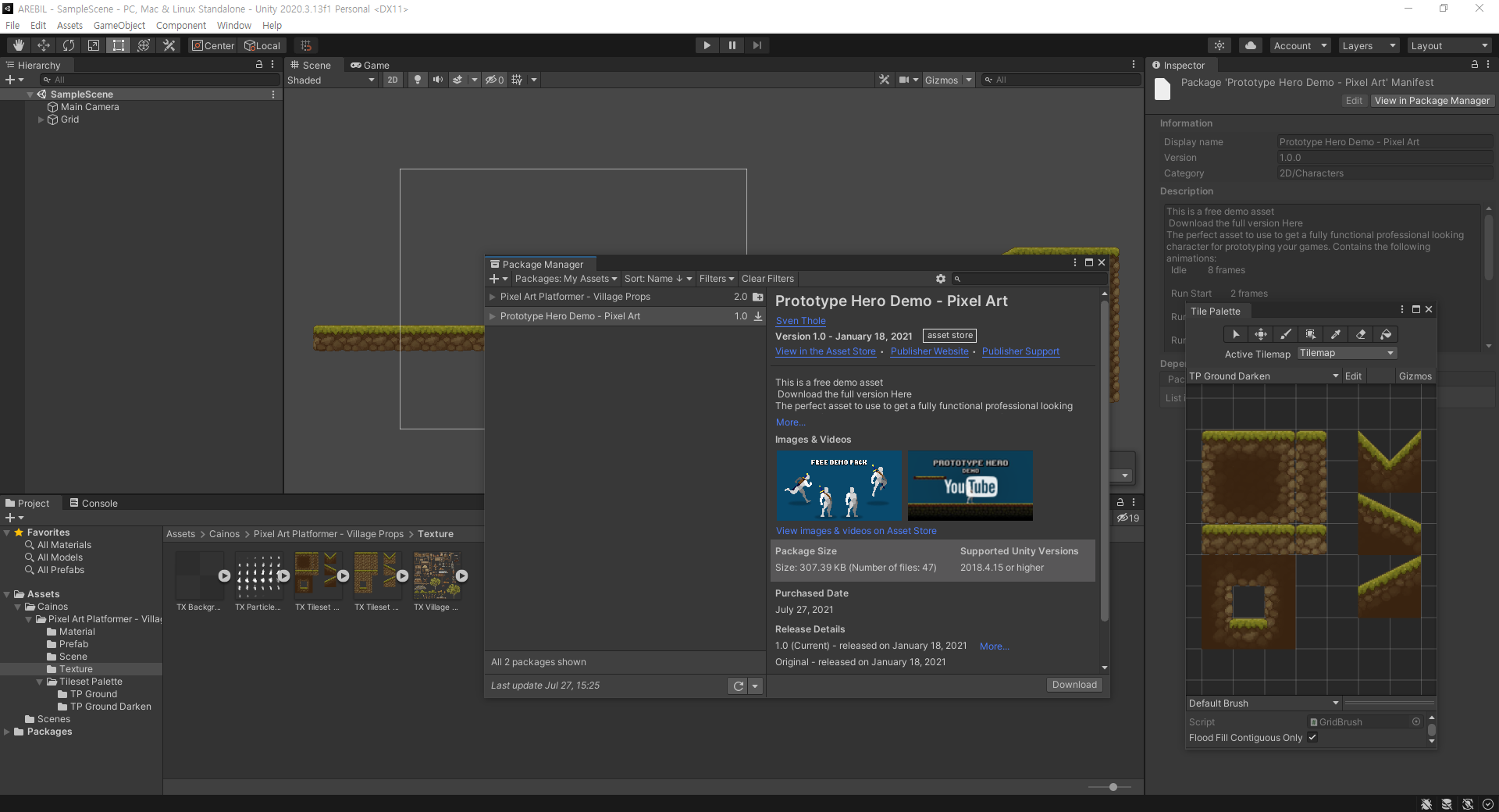Open the Active Tilemap dropdown
The width and height of the screenshot is (1499, 812).
pos(1347,353)
